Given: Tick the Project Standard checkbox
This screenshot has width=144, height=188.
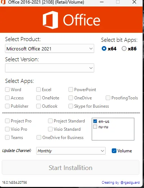Looking at the screenshot, I should point(50,121).
